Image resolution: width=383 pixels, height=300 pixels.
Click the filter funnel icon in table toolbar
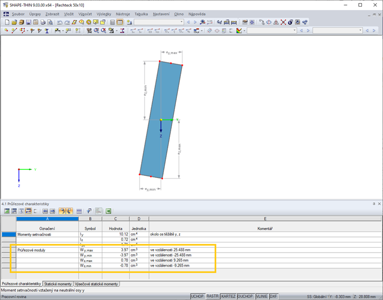[89, 211]
